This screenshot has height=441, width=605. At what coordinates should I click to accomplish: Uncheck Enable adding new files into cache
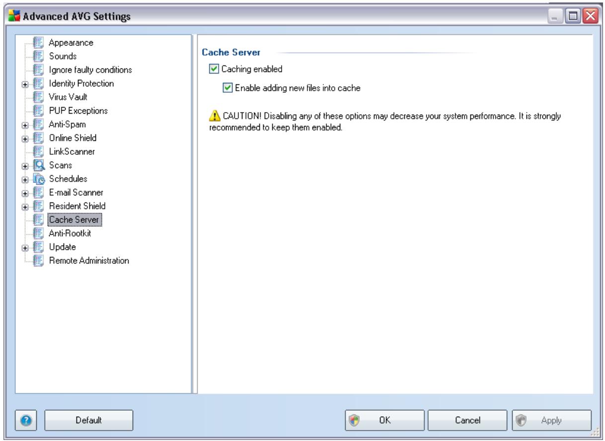pyautogui.click(x=228, y=88)
